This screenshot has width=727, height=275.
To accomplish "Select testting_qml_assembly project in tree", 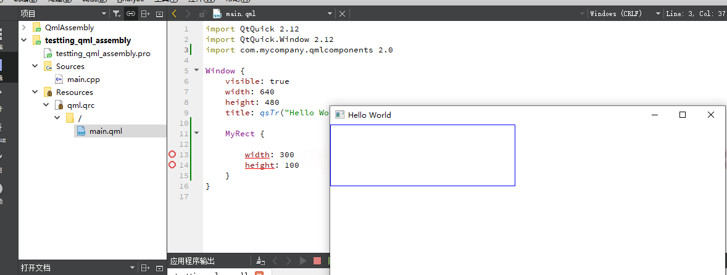I will tap(88, 40).
